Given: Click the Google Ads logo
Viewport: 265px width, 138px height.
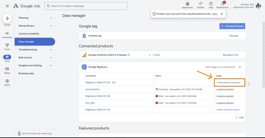Looking at the screenshot, I should pyautogui.click(x=27, y=6).
